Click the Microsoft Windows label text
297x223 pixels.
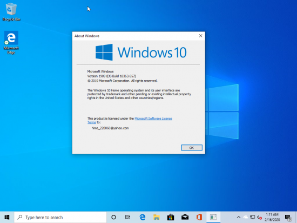point(100,71)
